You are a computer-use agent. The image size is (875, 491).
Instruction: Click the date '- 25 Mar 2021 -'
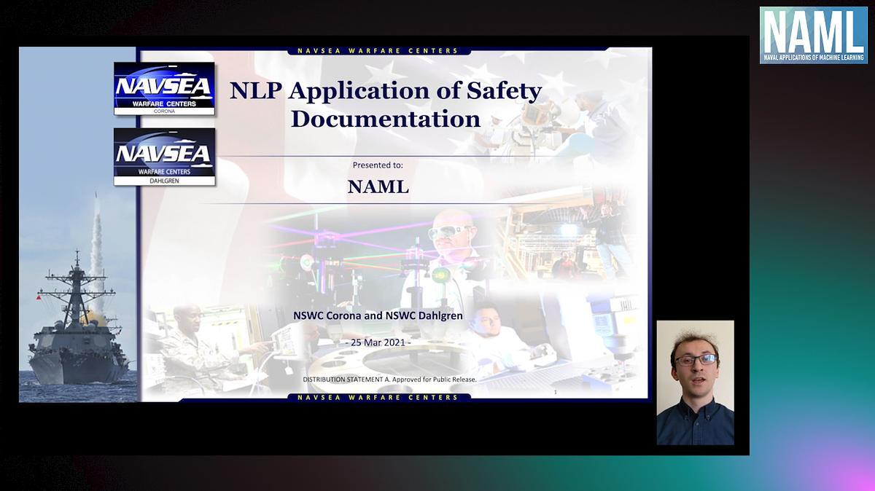pos(378,342)
